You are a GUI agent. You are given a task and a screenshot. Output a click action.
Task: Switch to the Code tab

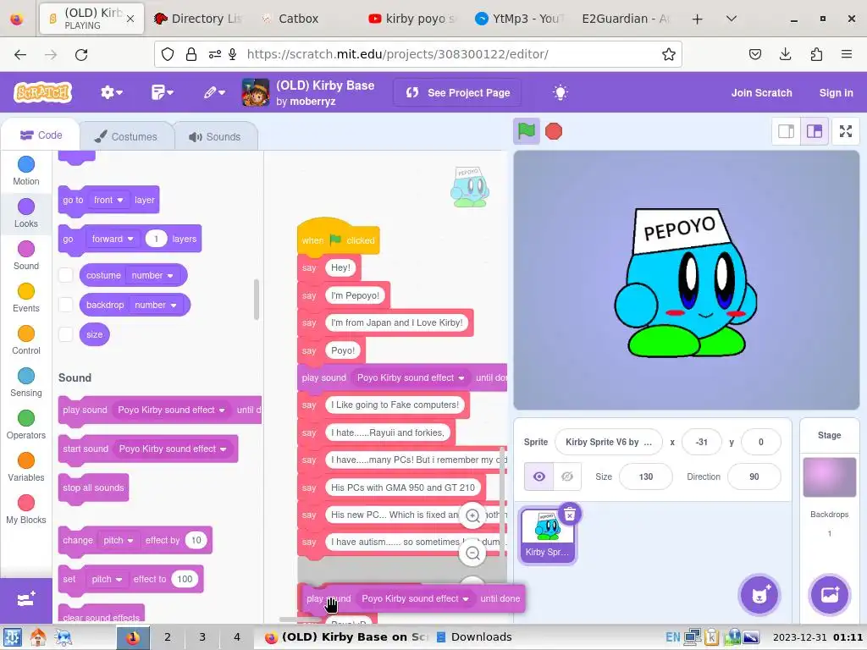(41, 135)
